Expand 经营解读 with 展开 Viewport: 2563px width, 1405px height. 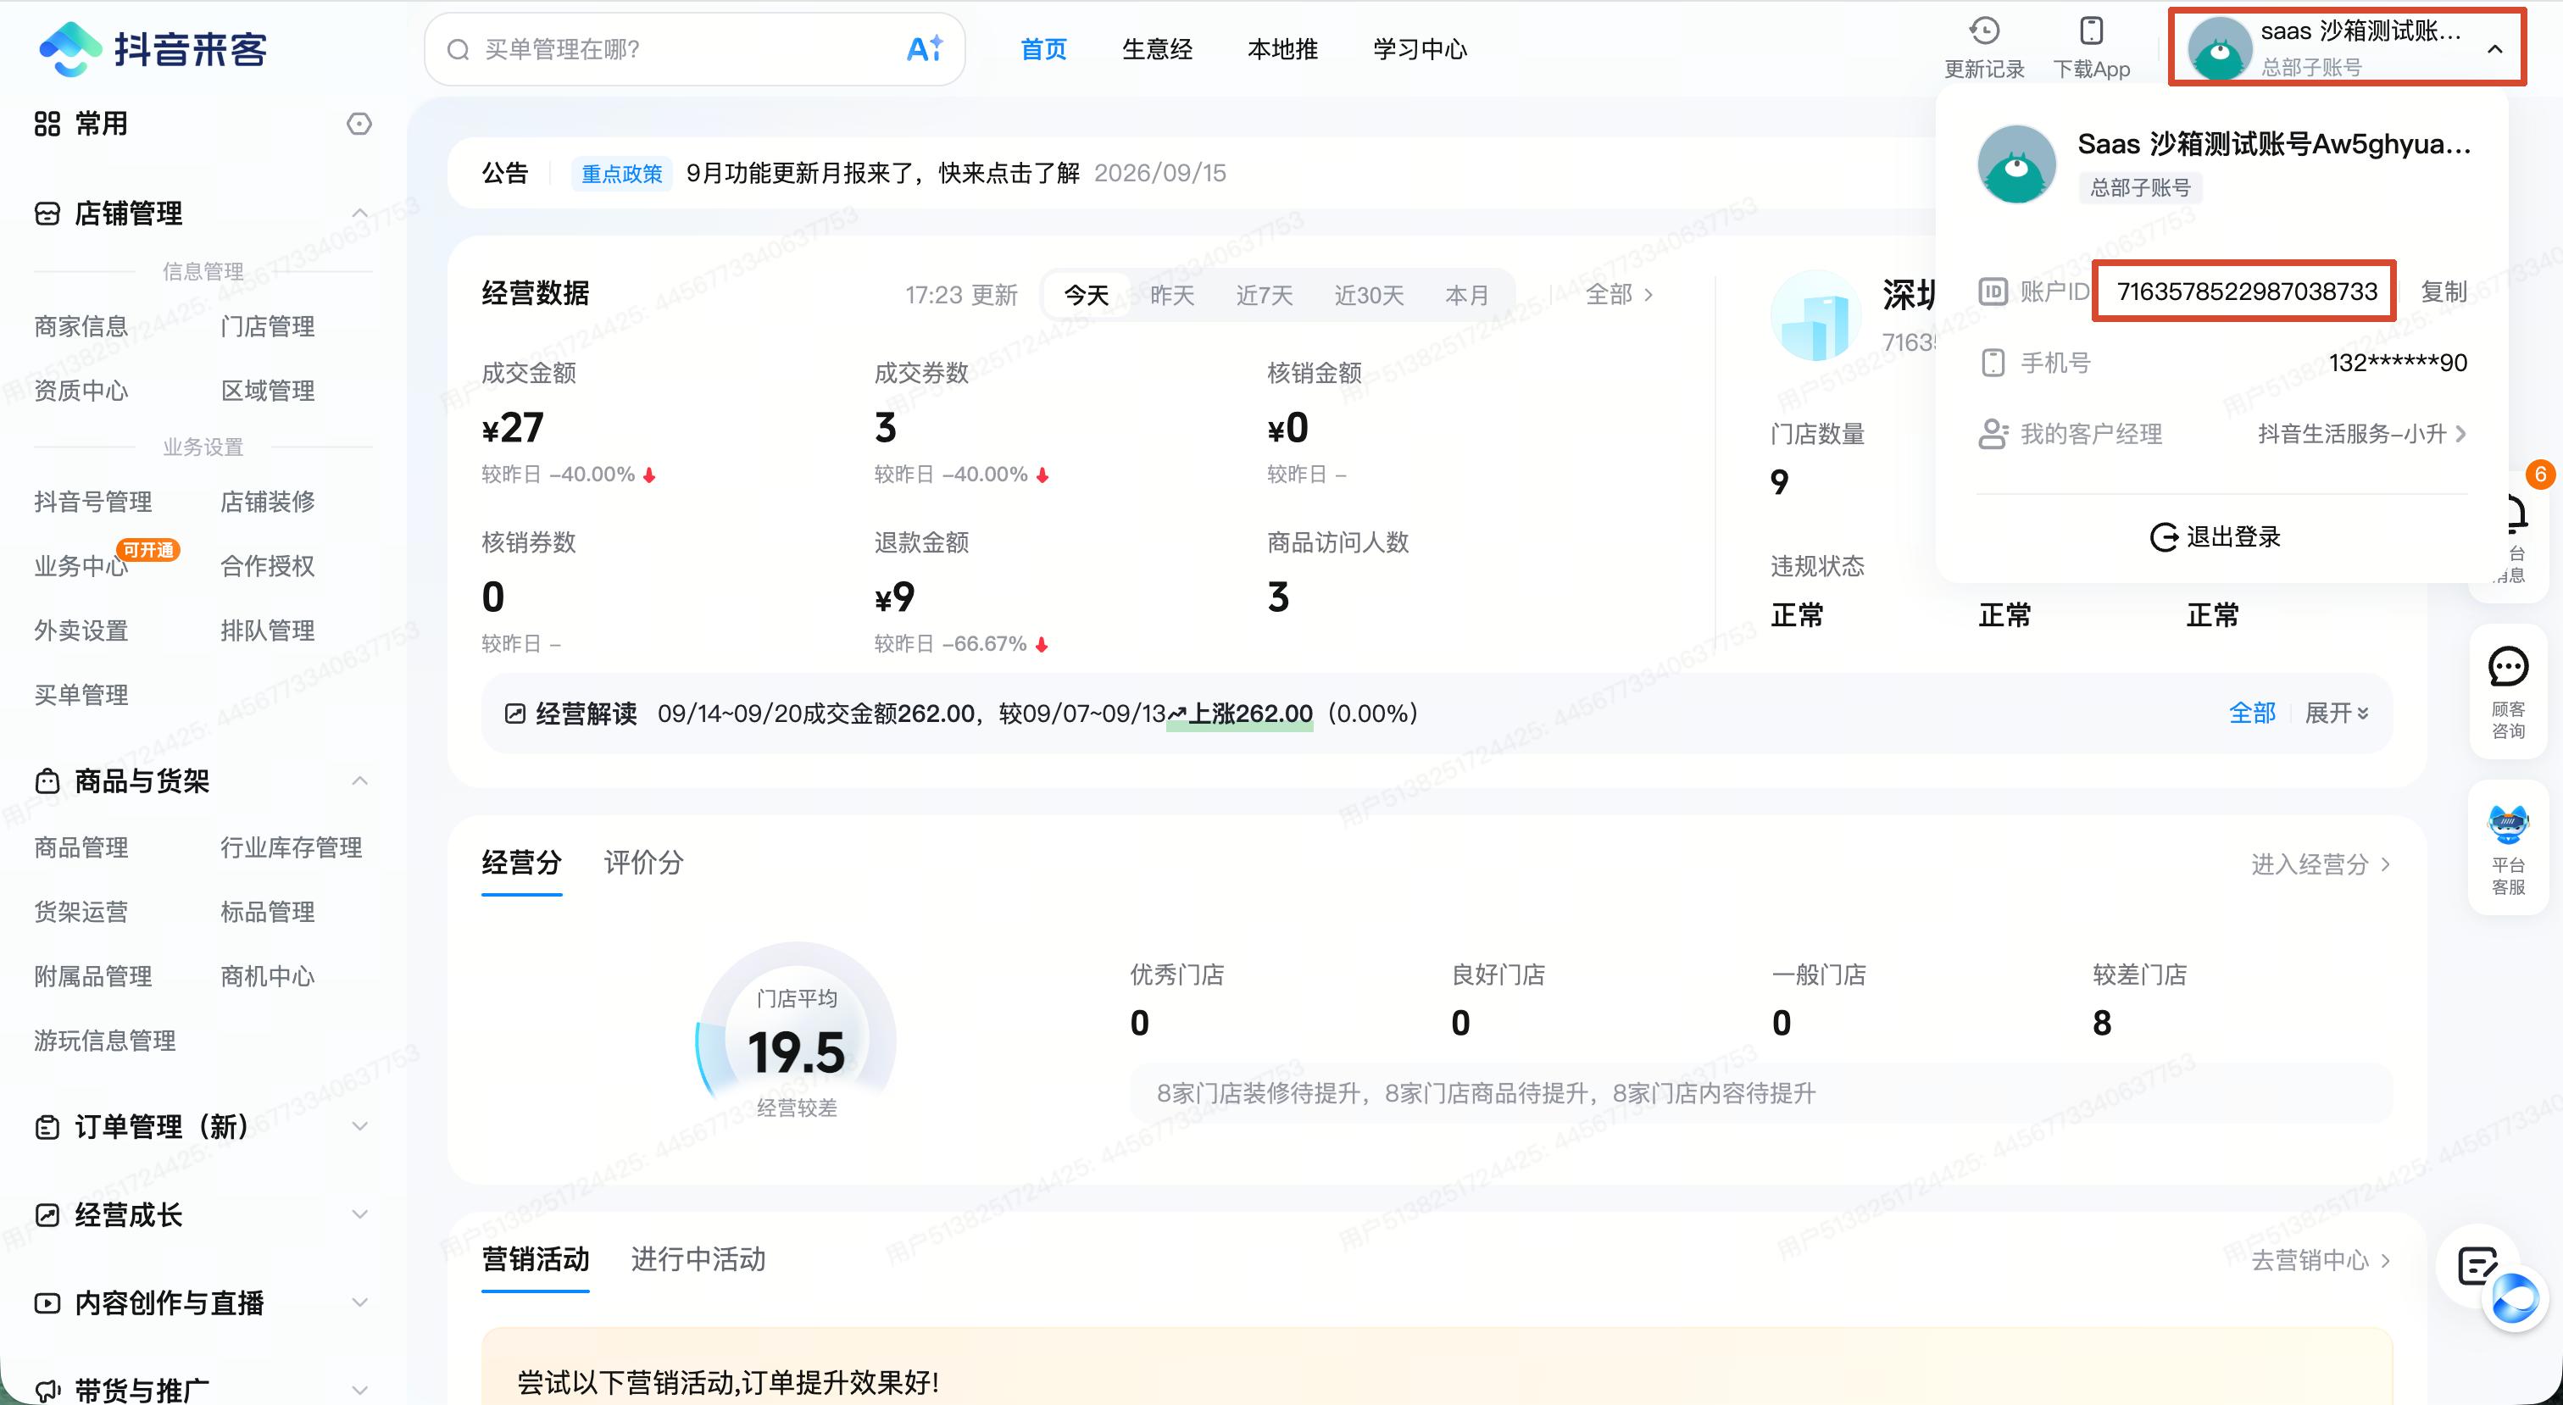pyautogui.click(x=2336, y=714)
